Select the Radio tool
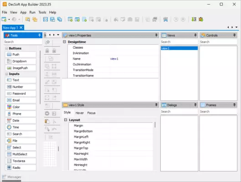Viewport: 241px width, 182px height. coord(21,168)
